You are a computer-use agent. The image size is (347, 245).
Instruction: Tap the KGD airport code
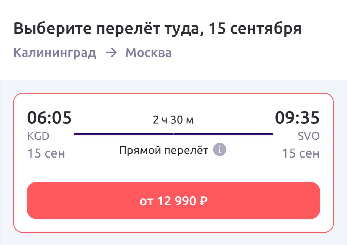[38, 136]
